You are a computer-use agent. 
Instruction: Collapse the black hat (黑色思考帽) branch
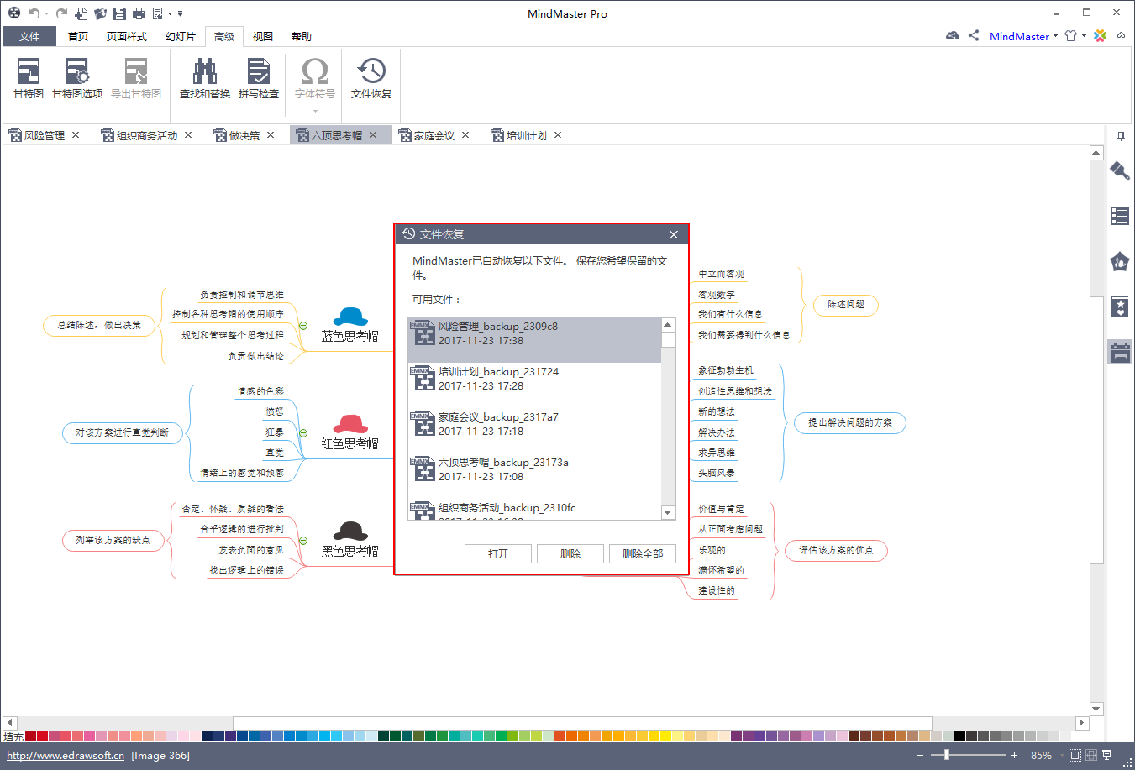[x=303, y=541]
